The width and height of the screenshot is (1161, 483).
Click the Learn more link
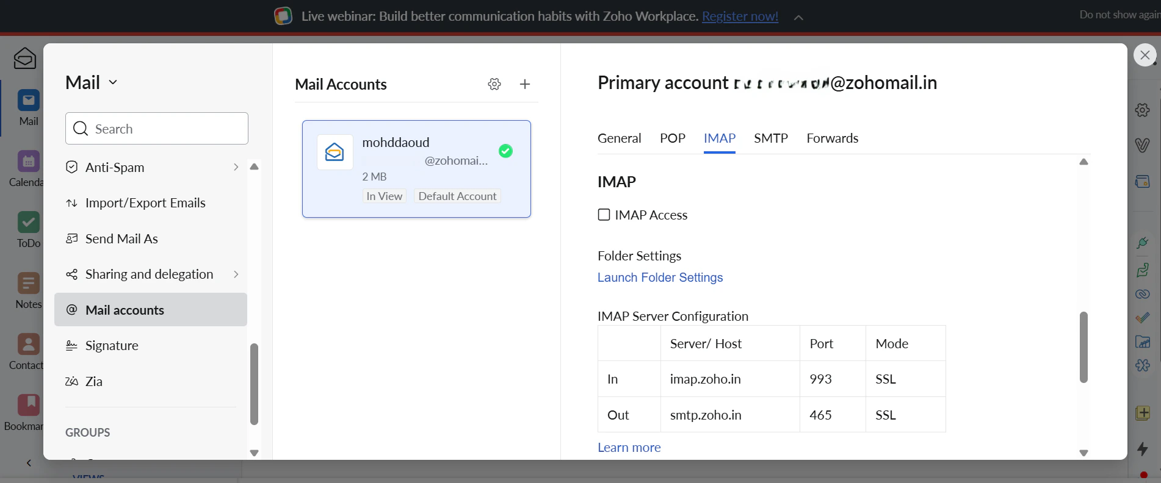coord(629,448)
